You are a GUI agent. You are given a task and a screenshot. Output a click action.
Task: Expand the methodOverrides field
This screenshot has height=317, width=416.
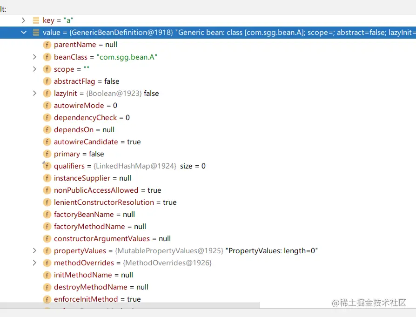point(34,263)
